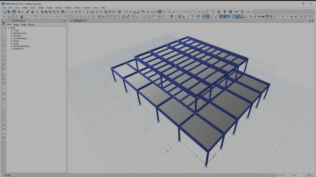This screenshot has height=177, width=316.
Task: Expand the Properties tree node
Action: click(12, 36)
